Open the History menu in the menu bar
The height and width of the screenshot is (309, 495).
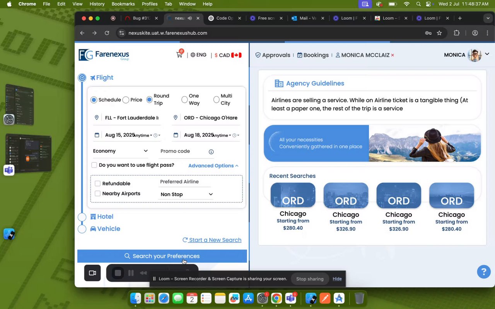97,4
